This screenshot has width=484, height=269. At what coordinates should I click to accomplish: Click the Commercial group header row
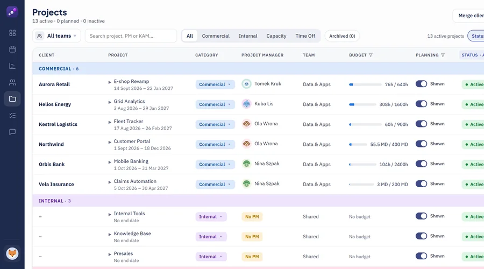point(258,68)
